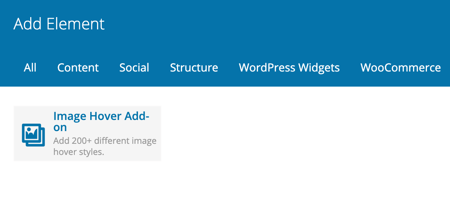Switch to the Content tab
This screenshot has width=450, height=205.
78,68
